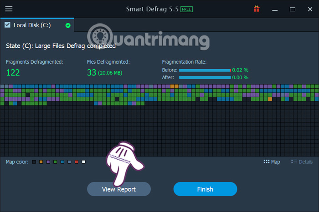Select the Local Disk (C:) tab

(x=37, y=25)
